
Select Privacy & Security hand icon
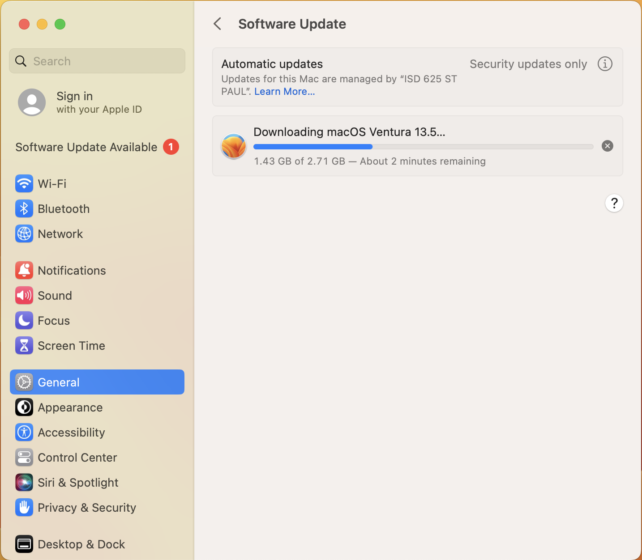(24, 507)
